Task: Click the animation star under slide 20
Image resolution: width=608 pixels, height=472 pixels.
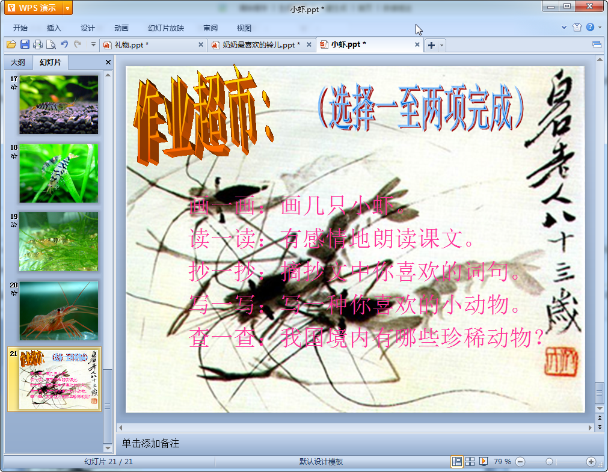Action: tap(14, 293)
